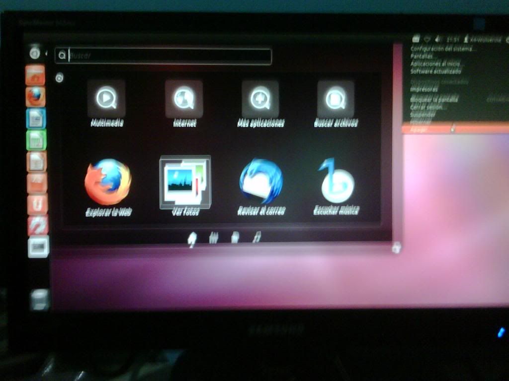Open Ubuntu Software Center from the launcher
Viewport: 509px width, 381px height.
[37, 183]
